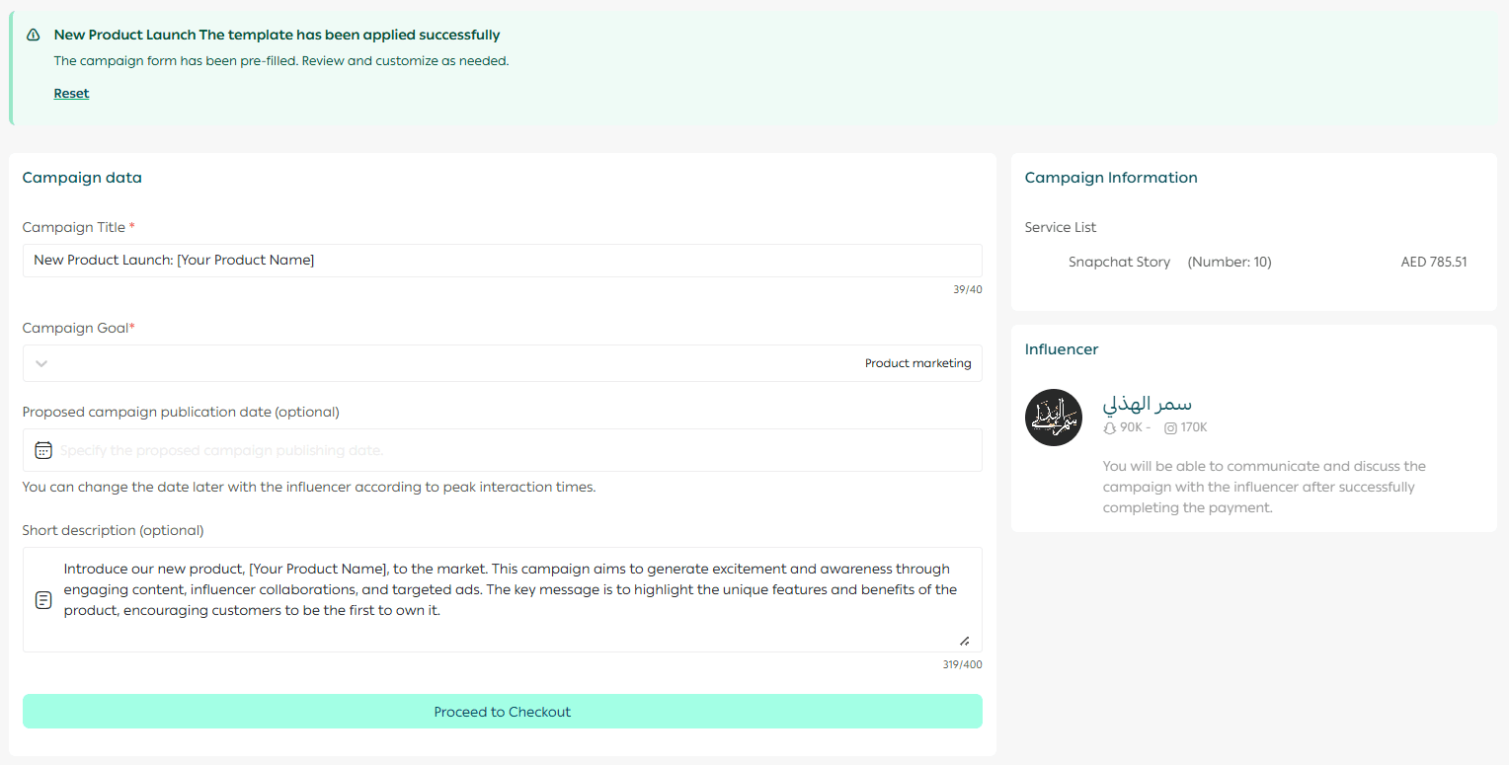1509x765 pixels.
Task: Click the note icon beside the description
Action: point(43,600)
